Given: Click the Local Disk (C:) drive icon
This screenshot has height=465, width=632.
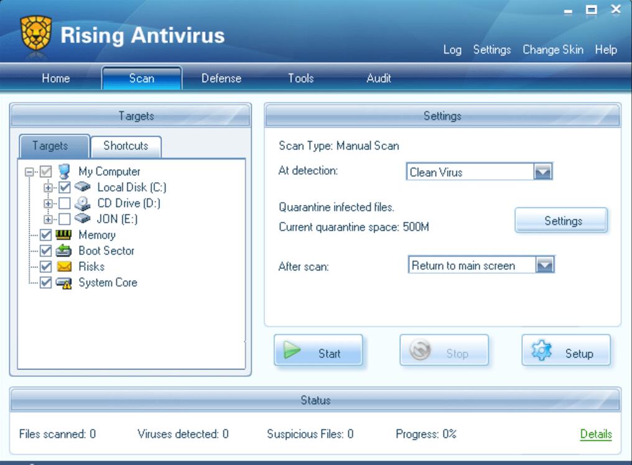Looking at the screenshot, I should [83, 187].
